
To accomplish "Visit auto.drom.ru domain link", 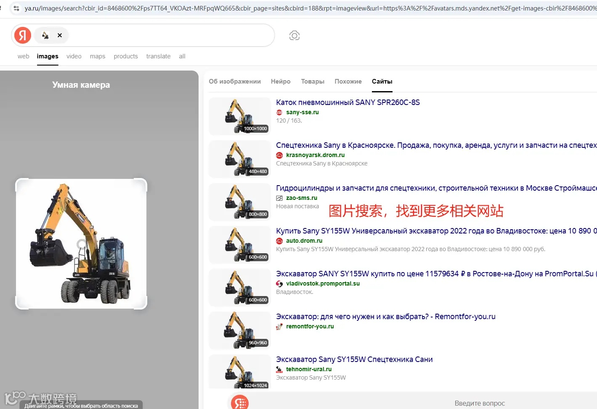I will pos(304,241).
